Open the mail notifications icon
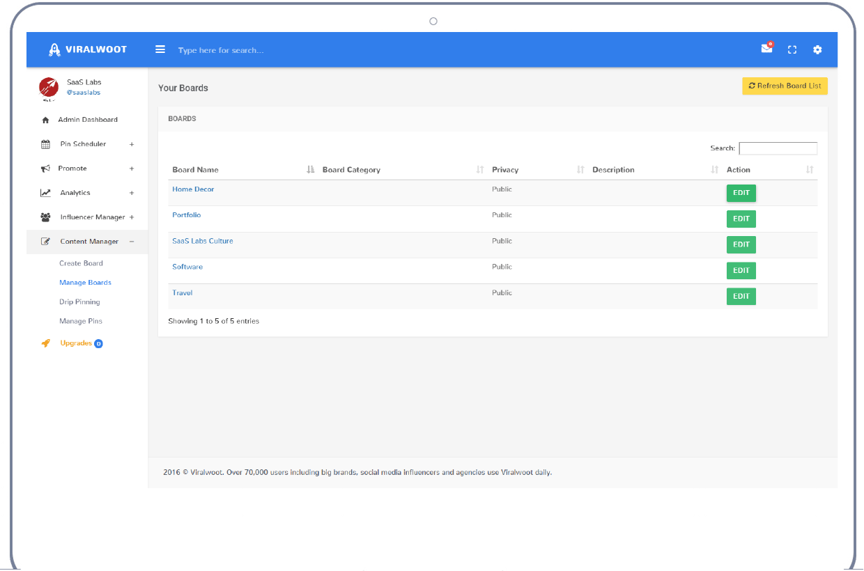The width and height of the screenshot is (864, 571). pyautogui.click(x=766, y=48)
